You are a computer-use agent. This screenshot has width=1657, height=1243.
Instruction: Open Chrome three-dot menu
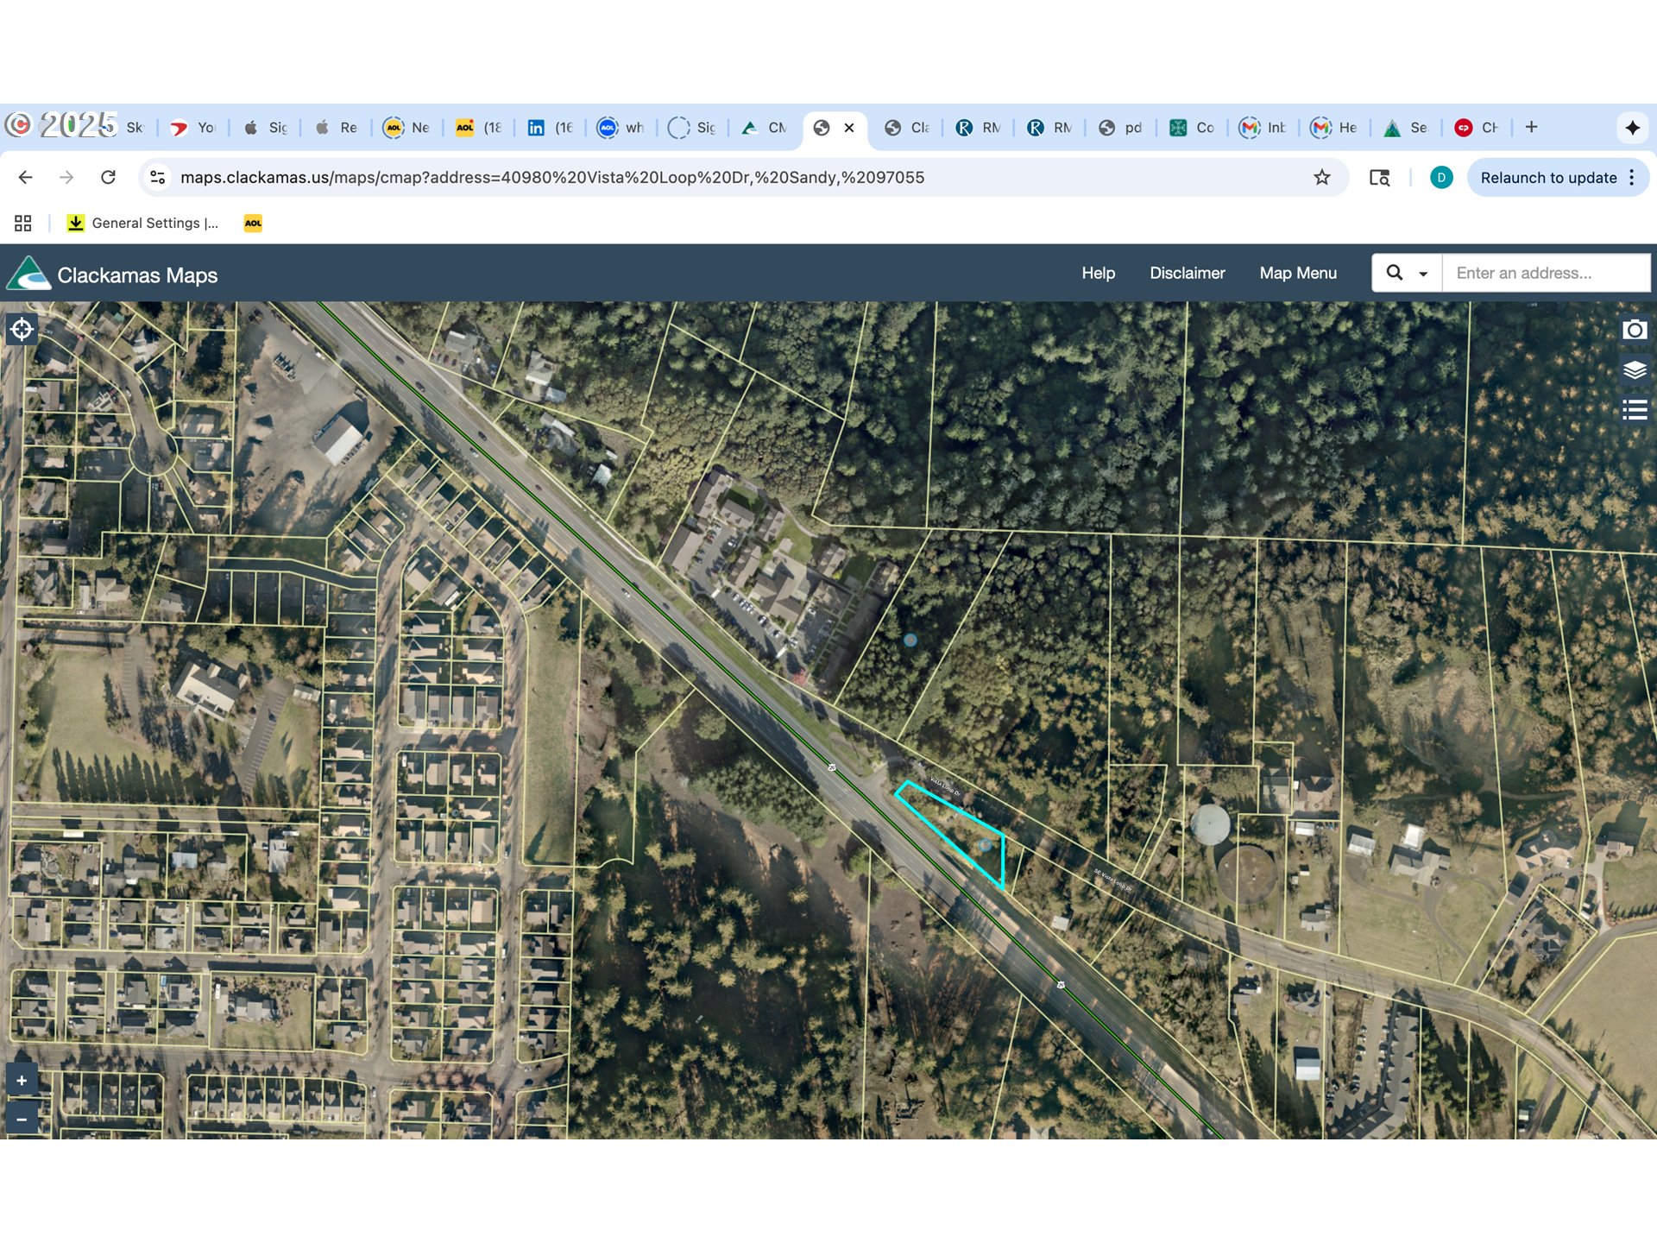[1631, 178]
